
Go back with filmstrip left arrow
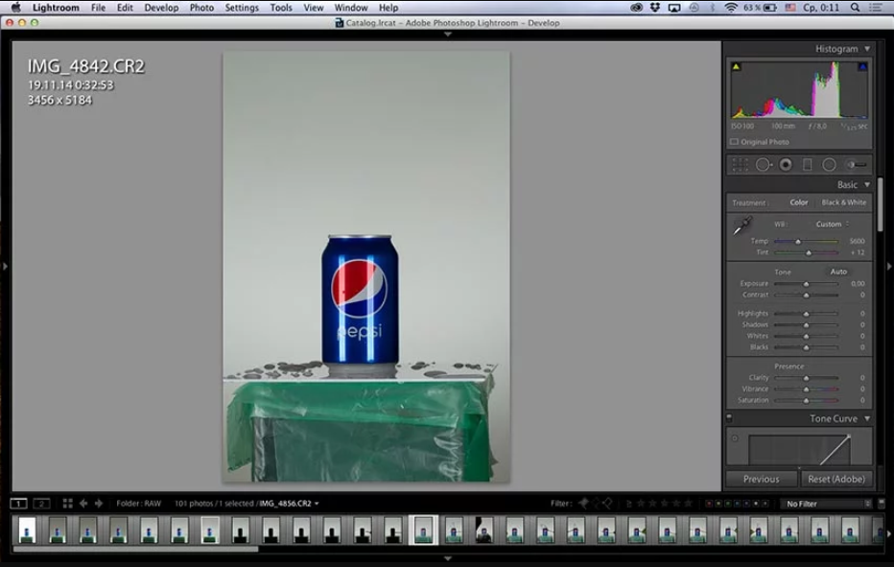83,503
